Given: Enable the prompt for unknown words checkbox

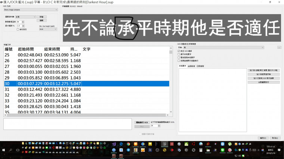Looking at the screenshot, I should pos(179,54).
